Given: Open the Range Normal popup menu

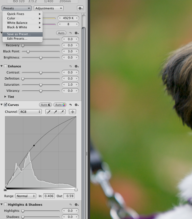Looking at the screenshot, I should click(26, 196).
